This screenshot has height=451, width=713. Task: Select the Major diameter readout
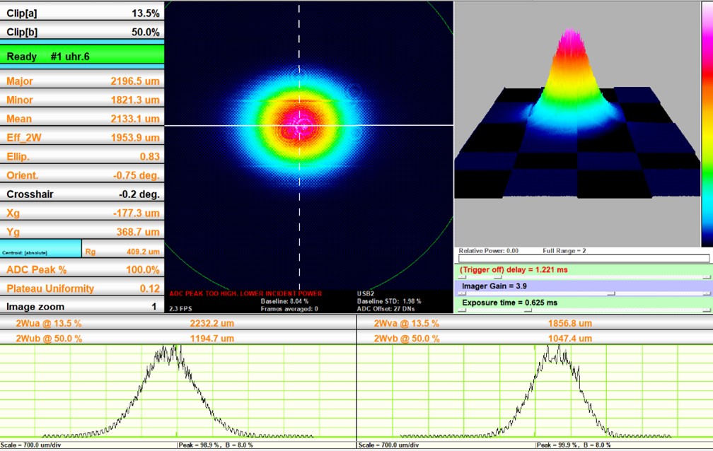[x=82, y=81]
